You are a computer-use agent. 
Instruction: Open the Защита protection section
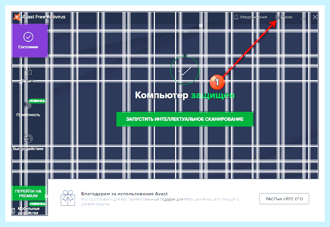(28, 75)
